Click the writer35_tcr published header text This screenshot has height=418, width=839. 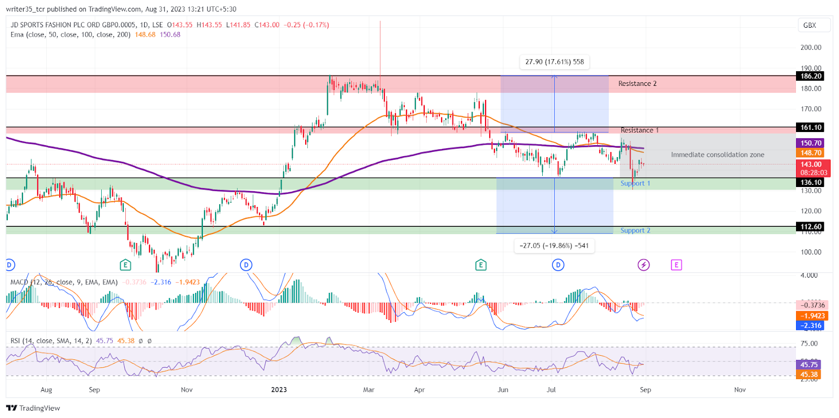[x=121, y=9]
